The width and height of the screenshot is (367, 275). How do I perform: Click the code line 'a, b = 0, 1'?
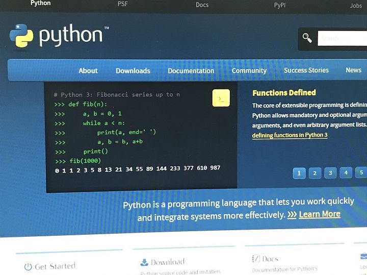coord(102,114)
